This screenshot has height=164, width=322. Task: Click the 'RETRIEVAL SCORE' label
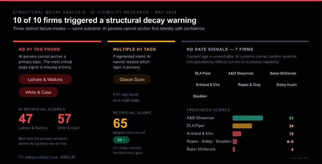132,113
